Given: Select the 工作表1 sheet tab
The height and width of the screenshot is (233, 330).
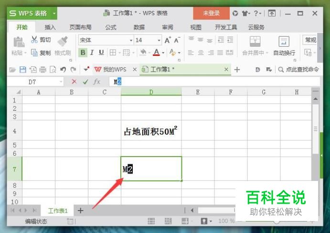Looking at the screenshot, I should [x=58, y=211].
